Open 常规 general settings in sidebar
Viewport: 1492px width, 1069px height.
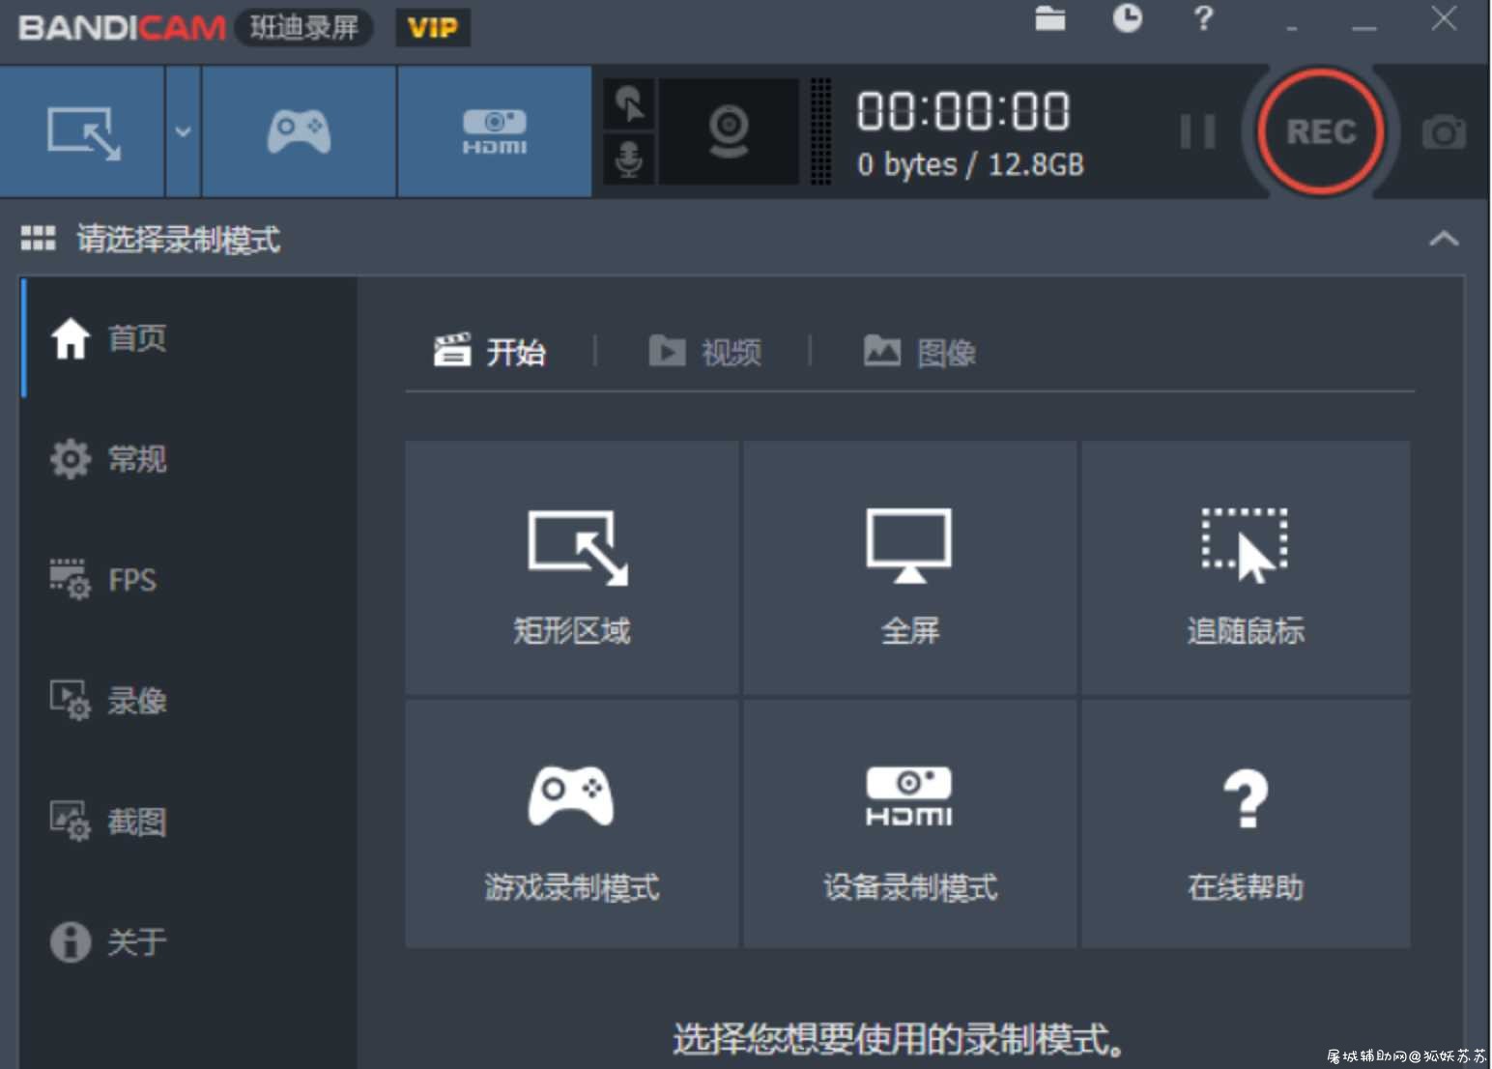188,458
